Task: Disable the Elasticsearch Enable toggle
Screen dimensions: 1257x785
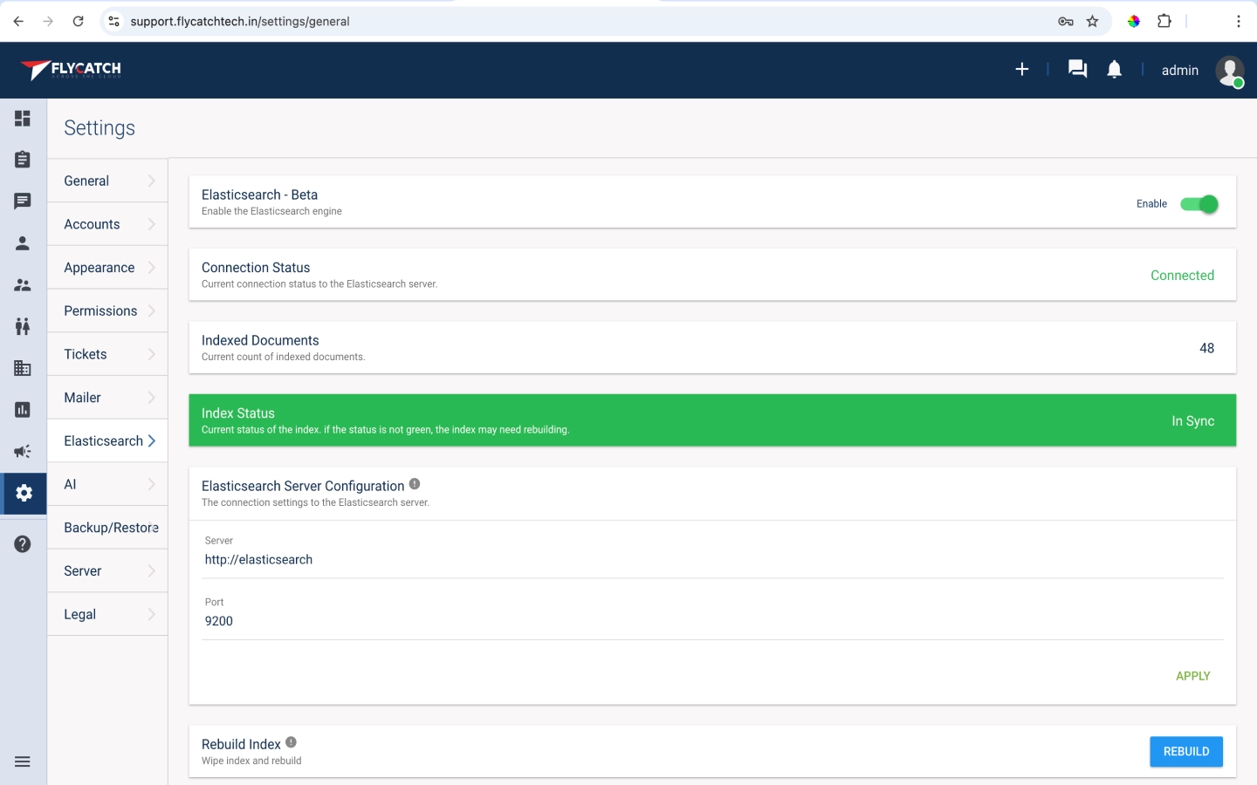Action: click(1199, 204)
